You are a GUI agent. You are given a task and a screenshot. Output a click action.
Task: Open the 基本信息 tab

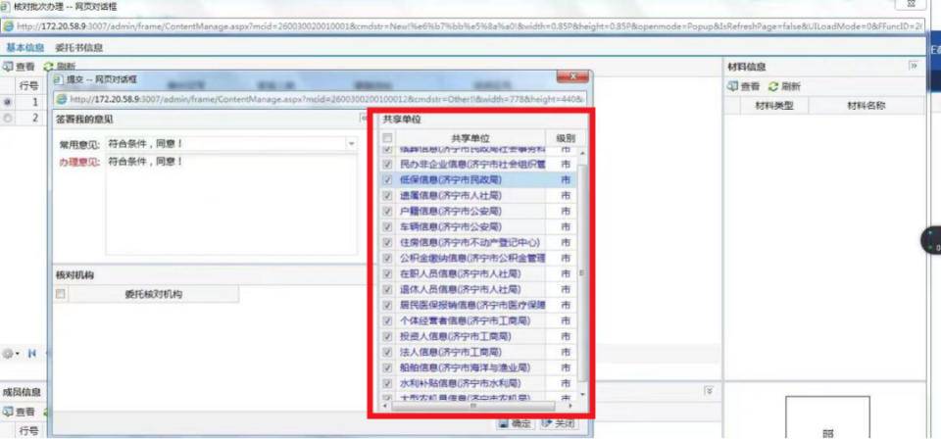click(x=25, y=47)
